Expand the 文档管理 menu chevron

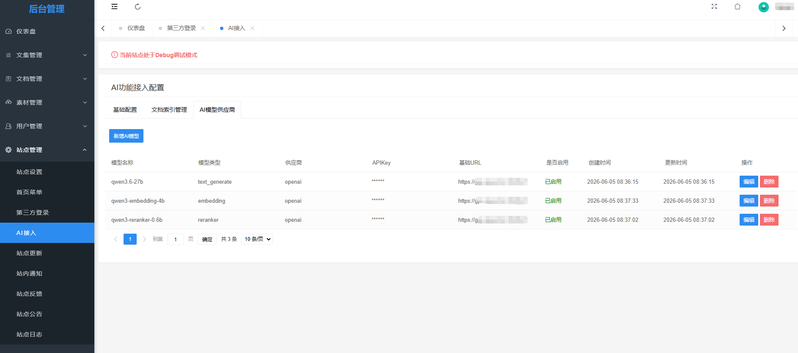[85, 79]
